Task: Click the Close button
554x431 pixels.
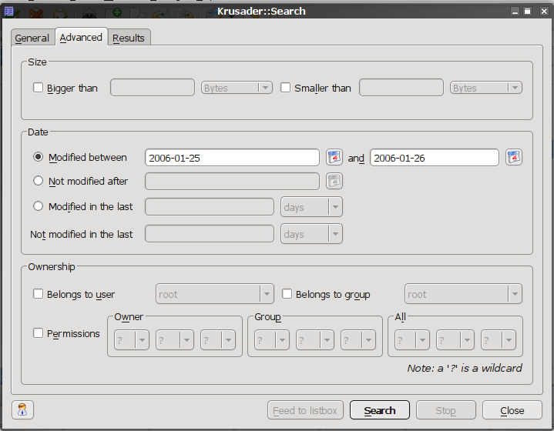Action: (x=512, y=410)
